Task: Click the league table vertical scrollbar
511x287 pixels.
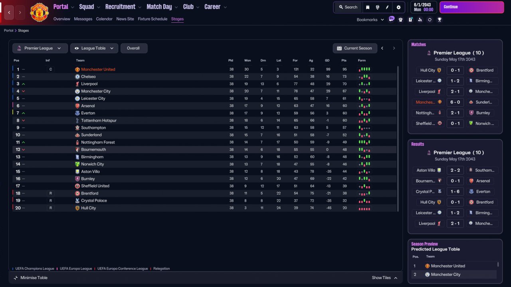Action: click(x=398, y=139)
